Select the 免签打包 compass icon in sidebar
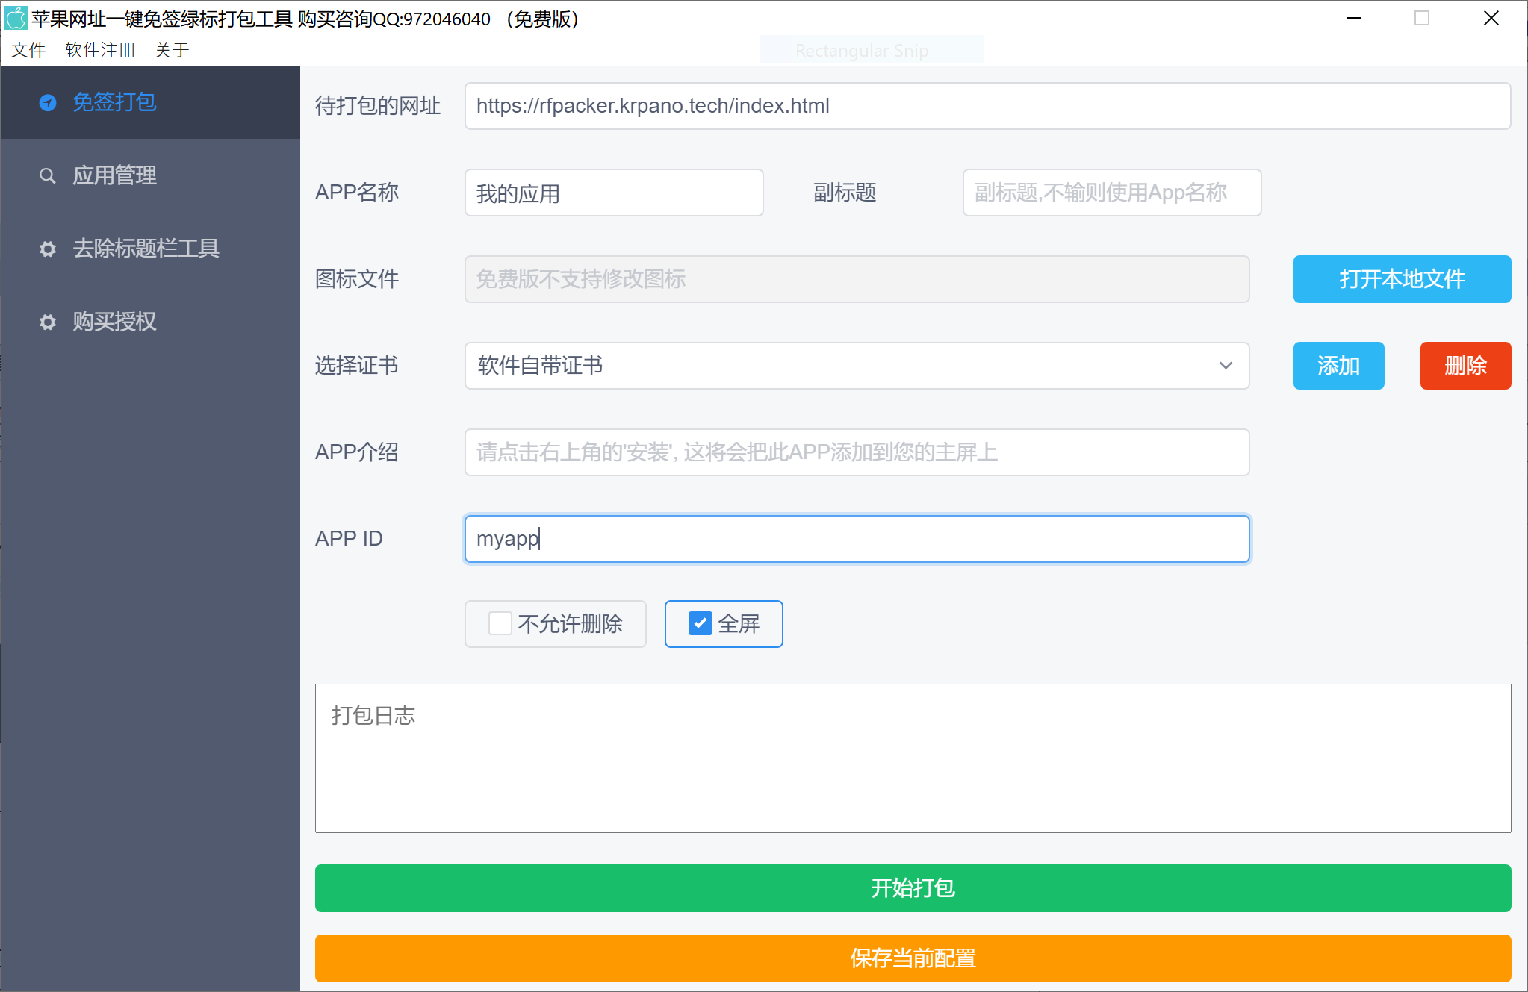The image size is (1528, 992). pos(48,102)
